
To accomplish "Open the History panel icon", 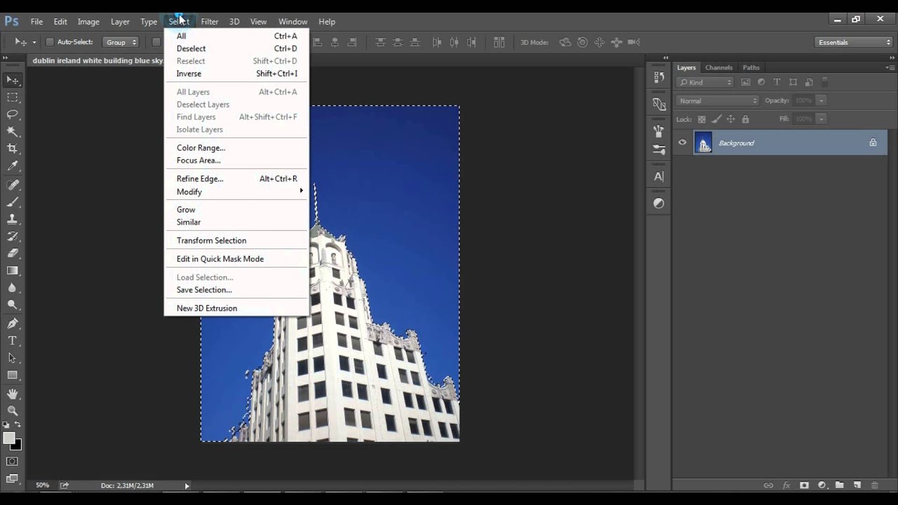I will [x=659, y=77].
